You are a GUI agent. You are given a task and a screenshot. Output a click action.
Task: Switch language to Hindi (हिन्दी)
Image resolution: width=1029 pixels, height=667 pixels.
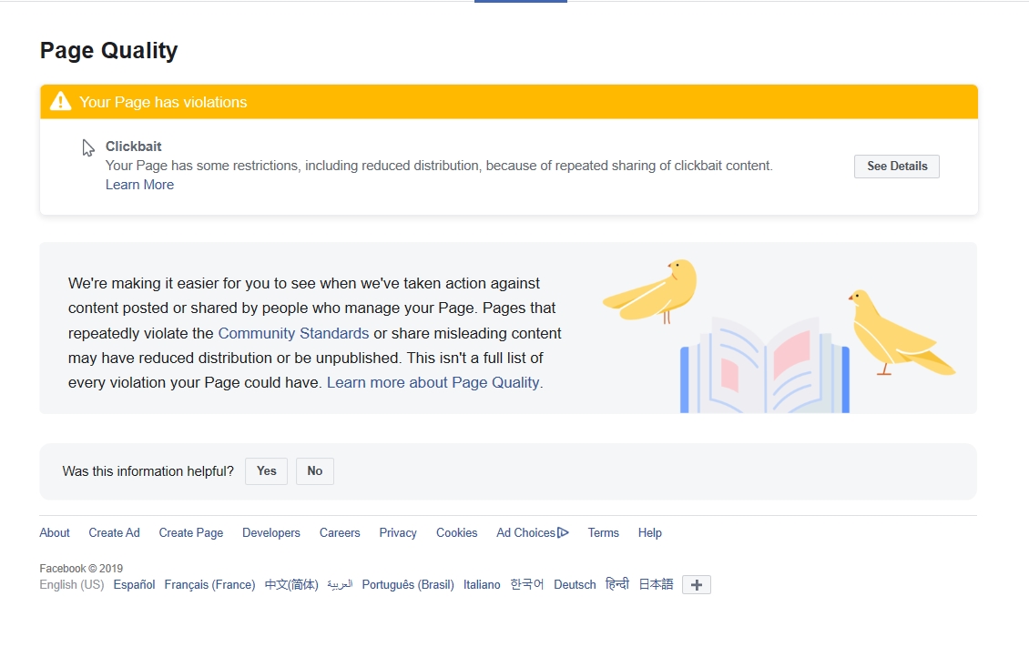click(616, 583)
